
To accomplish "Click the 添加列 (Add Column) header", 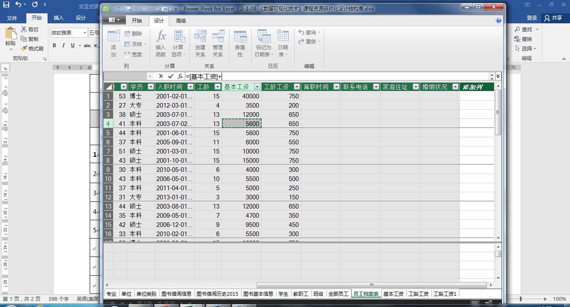I will pyautogui.click(x=477, y=87).
